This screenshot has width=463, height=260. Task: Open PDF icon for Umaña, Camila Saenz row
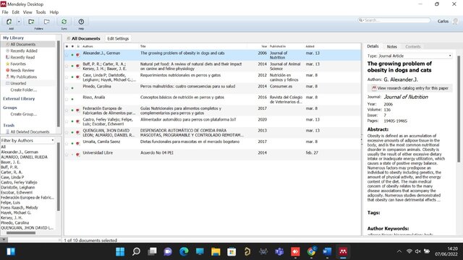[78, 144]
